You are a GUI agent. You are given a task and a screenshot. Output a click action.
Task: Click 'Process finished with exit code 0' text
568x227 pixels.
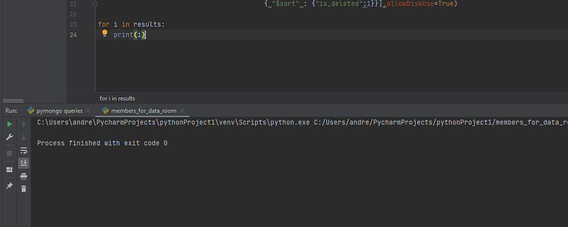tap(102, 143)
